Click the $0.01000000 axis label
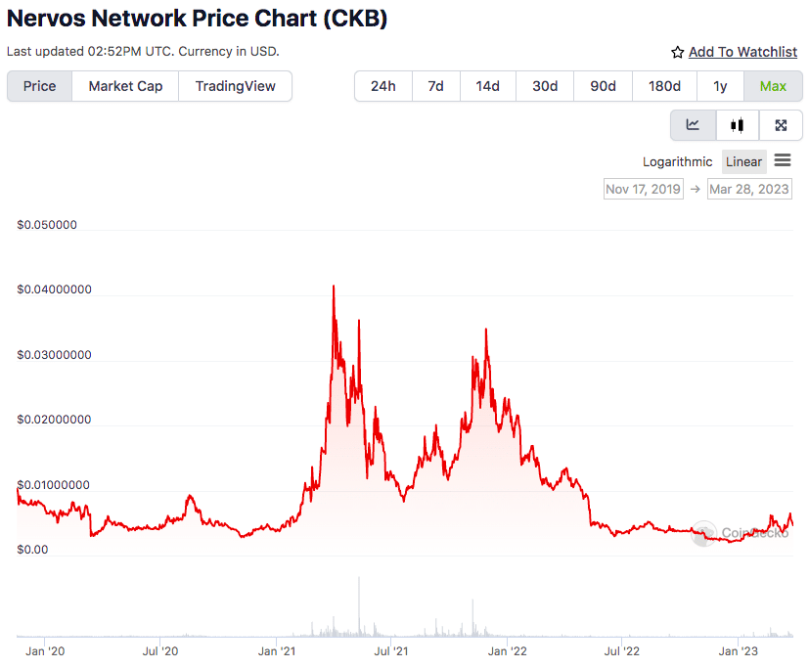This screenshot has width=809, height=668. click(53, 485)
